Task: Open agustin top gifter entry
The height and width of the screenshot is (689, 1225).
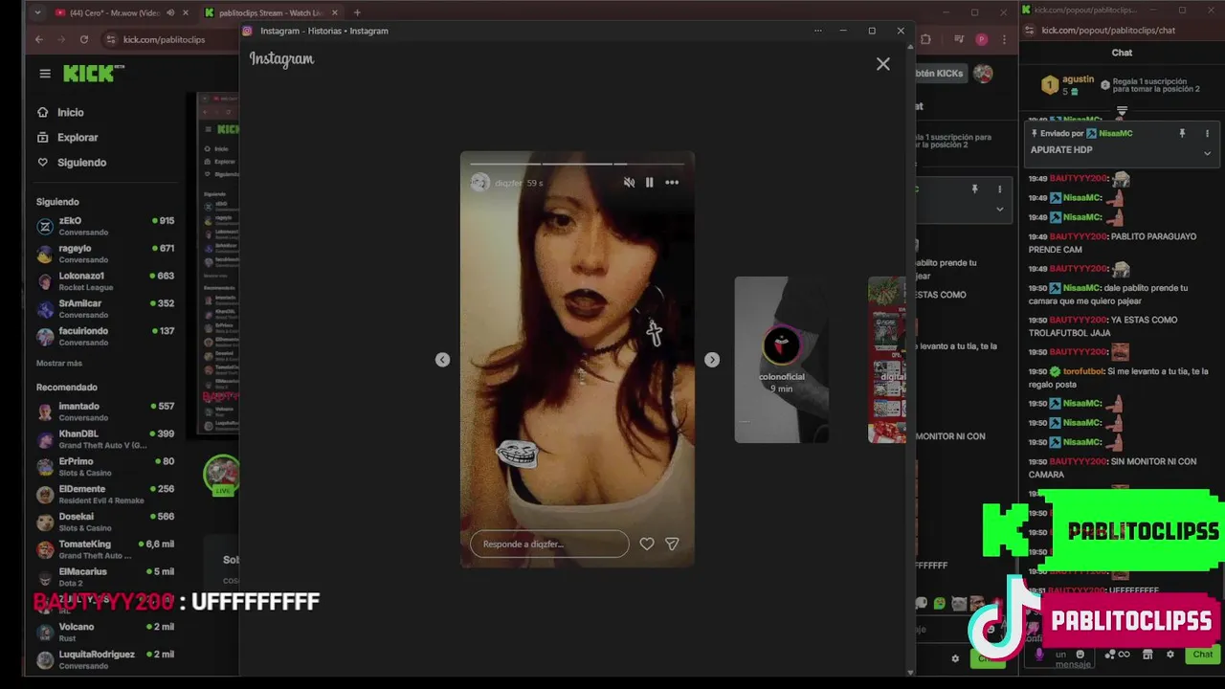Action: click(1066, 85)
